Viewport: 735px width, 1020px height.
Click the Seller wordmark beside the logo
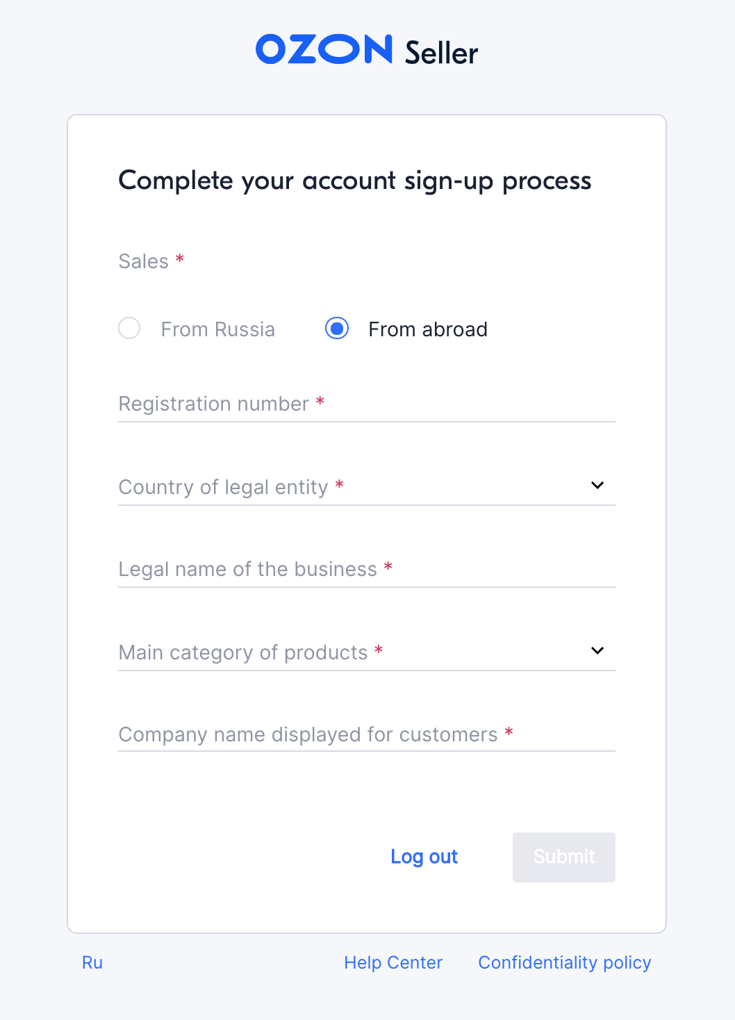click(441, 54)
